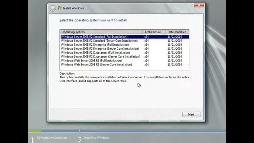Select Windows Server 2008 R2 Enterprise (Full Installation)
254x143 pixels.
[125, 45]
